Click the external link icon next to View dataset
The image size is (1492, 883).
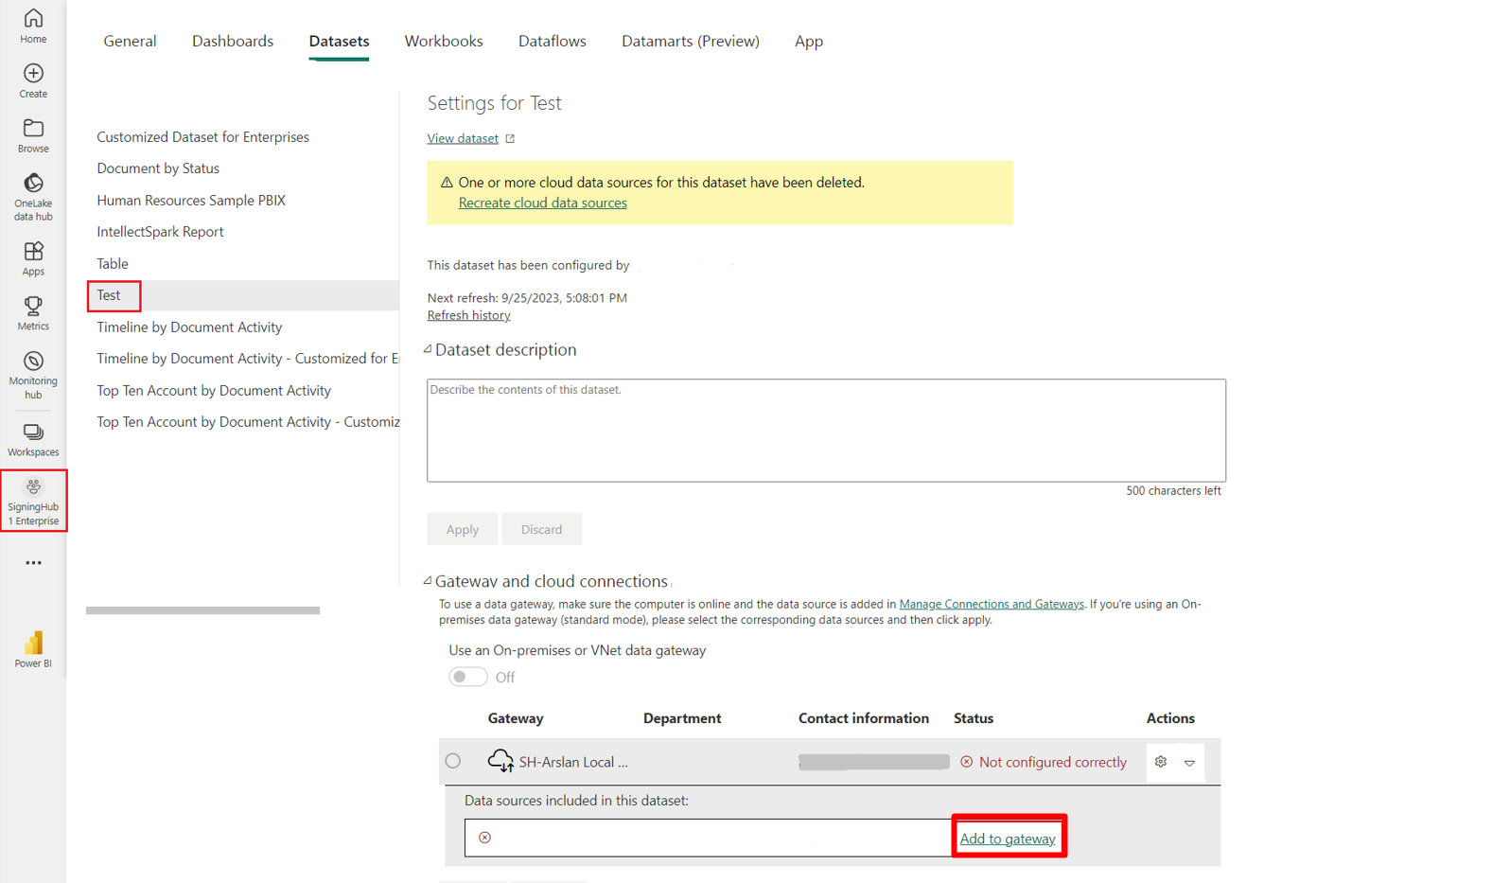tap(510, 139)
